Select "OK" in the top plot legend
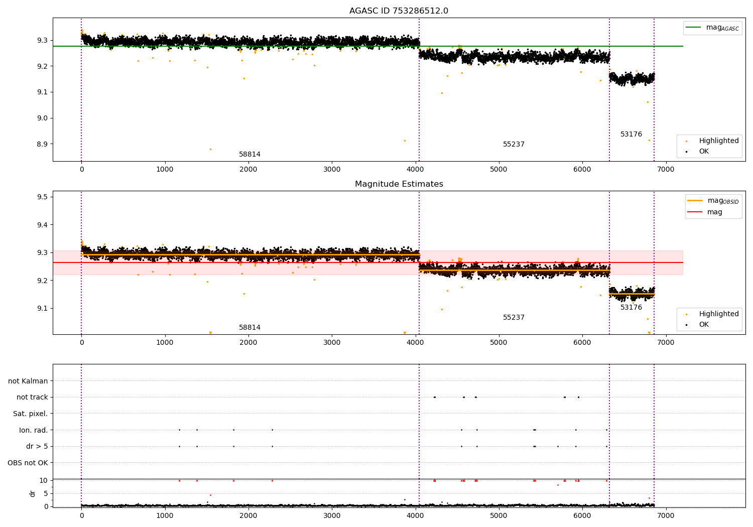The width and height of the screenshot is (753, 527). 698,151
